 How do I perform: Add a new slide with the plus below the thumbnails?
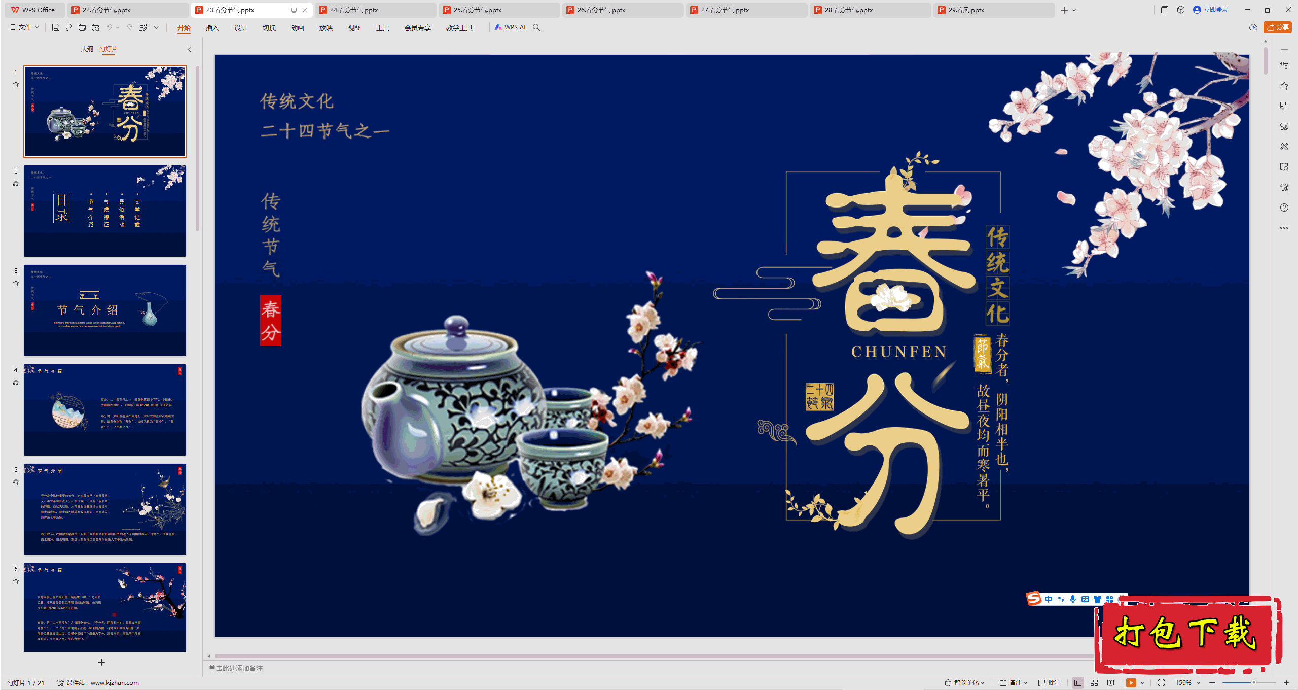tap(101, 662)
